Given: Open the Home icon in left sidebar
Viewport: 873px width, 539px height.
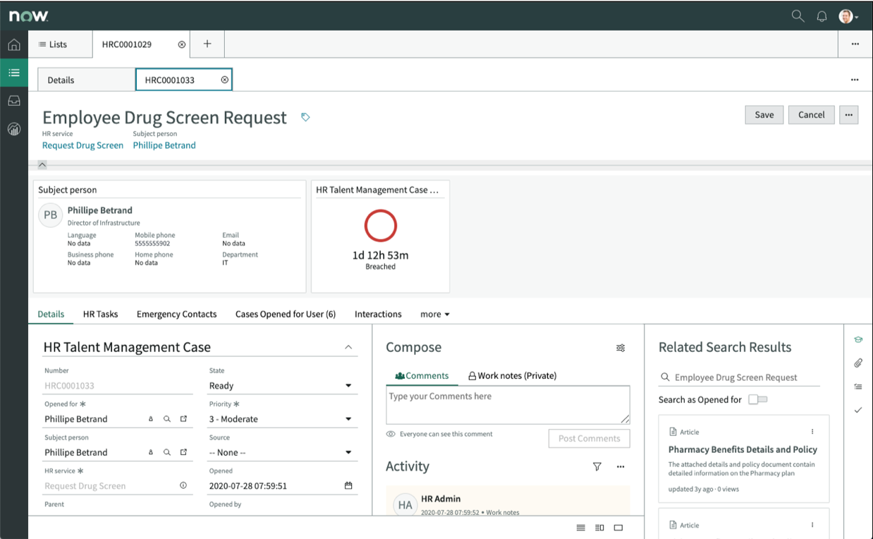Looking at the screenshot, I should [x=13, y=45].
